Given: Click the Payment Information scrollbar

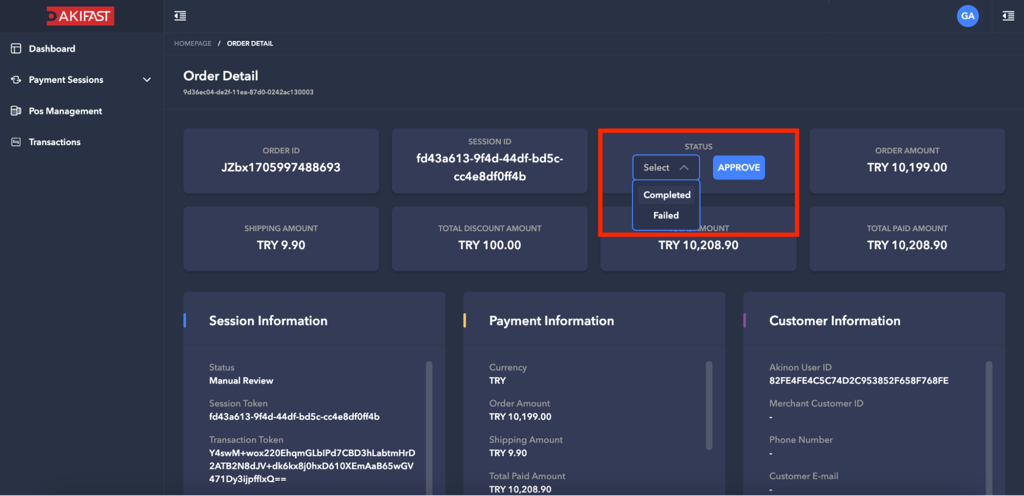Looking at the screenshot, I should click(x=709, y=405).
